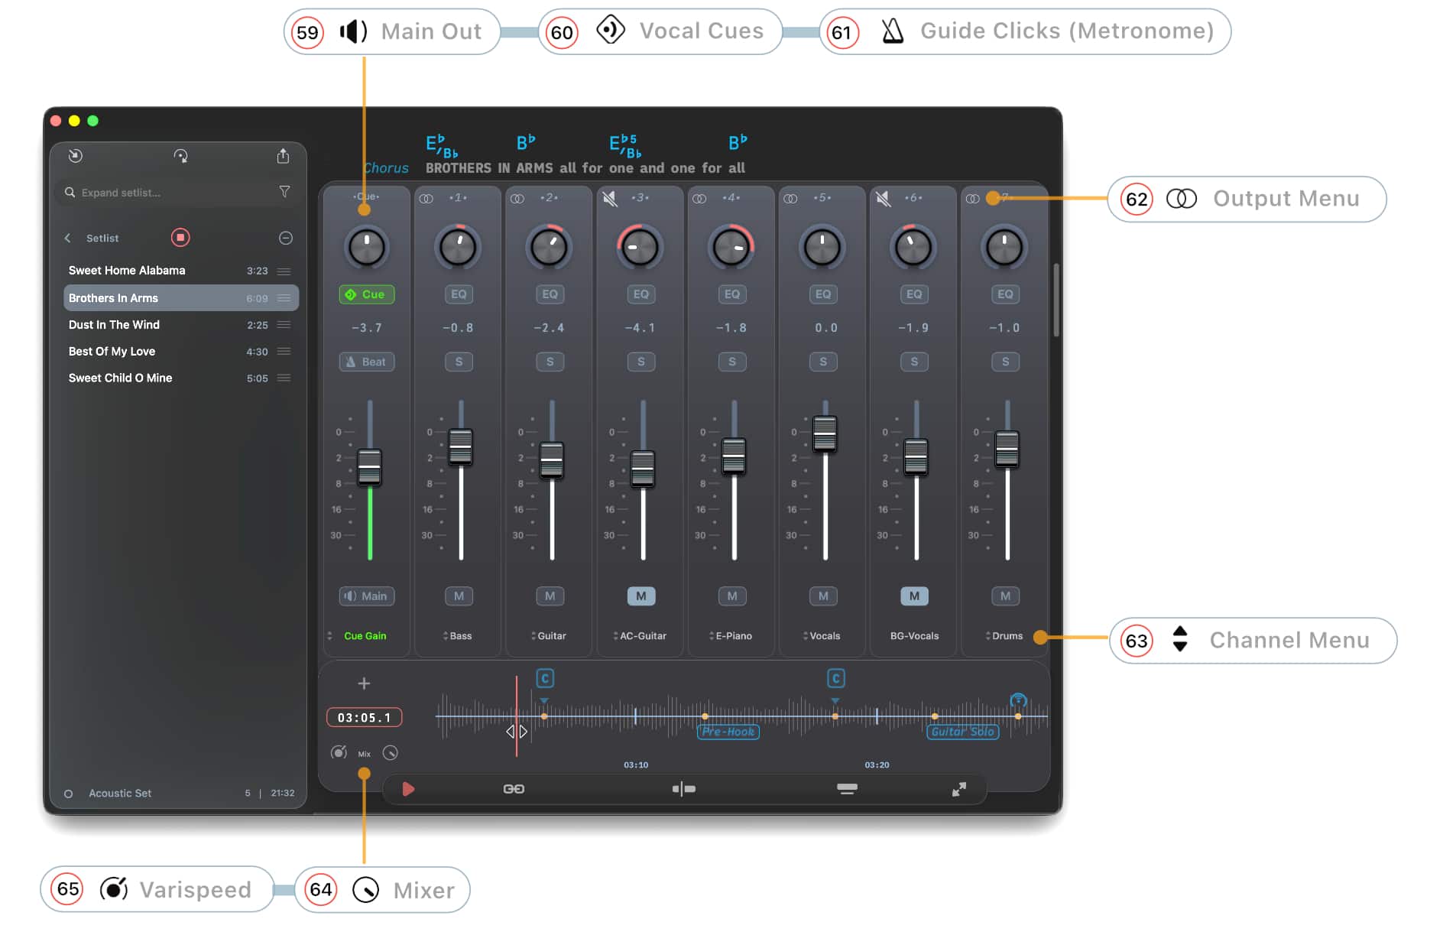Open the Varispeed control

click(339, 753)
